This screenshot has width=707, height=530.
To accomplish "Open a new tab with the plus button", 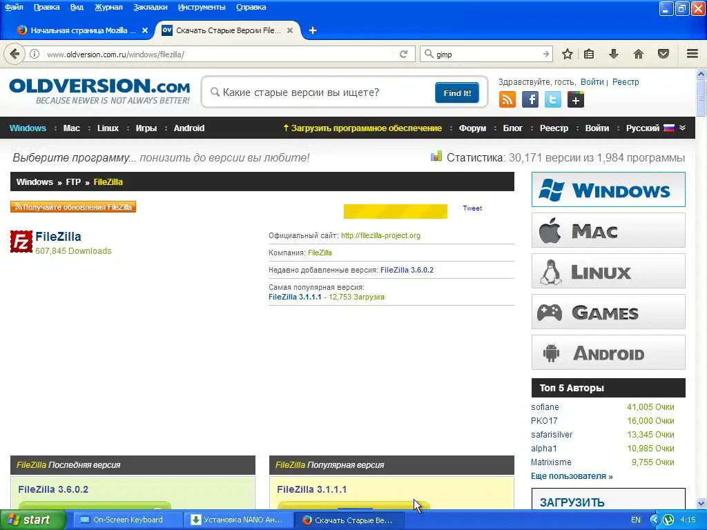I will pos(313,30).
